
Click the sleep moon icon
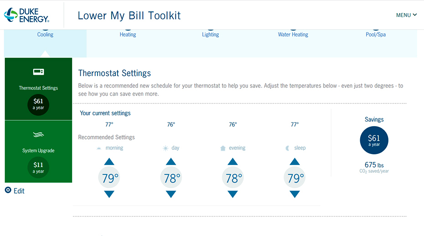tap(287, 148)
